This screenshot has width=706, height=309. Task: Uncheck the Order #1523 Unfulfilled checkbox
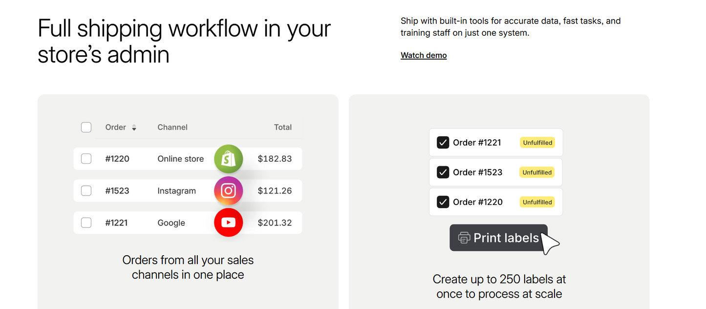pos(443,172)
